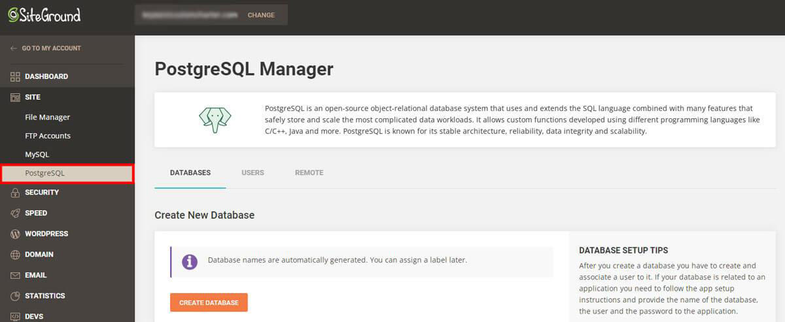Click the Domain globe icon

[x=15, y=255]
